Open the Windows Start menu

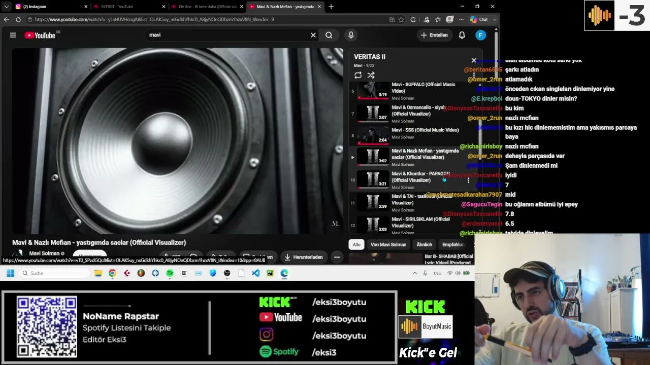(10, 273)
